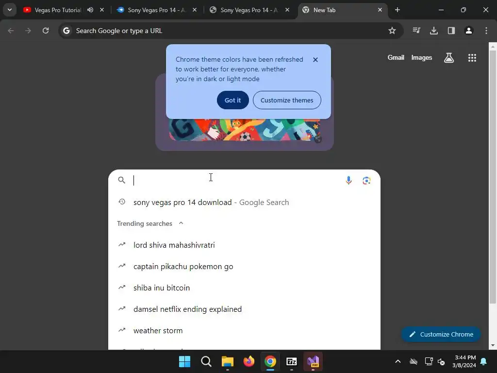This screenshot has height=373, width=497.
Task: Click the Chrome taskbar icon
Action: [270, 361]
